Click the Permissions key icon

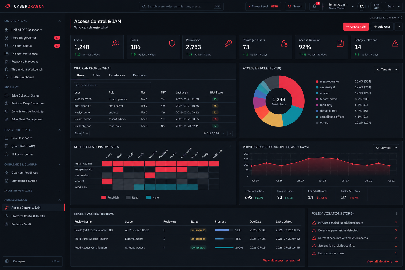point(228,44)
